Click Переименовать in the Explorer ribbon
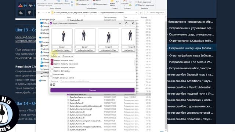The height and width of the screenshot is (132, 235). 100,4
